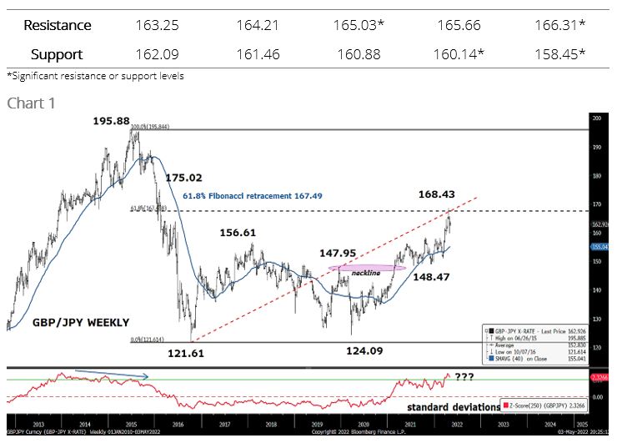Click the 162.926 last price axis tag
The height and width of the screenshot is (443, 617).
599,224
